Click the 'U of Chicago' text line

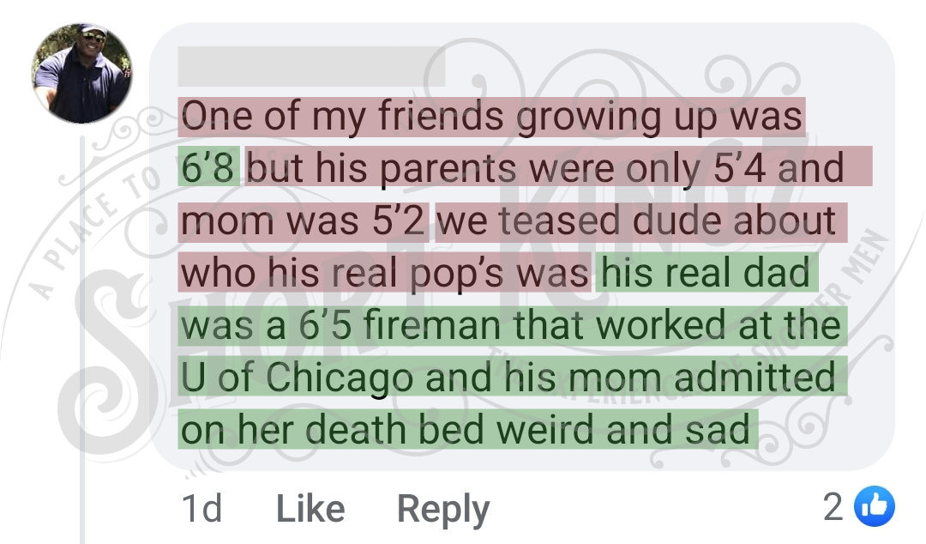pyautogui.click(x=513, y=377)
